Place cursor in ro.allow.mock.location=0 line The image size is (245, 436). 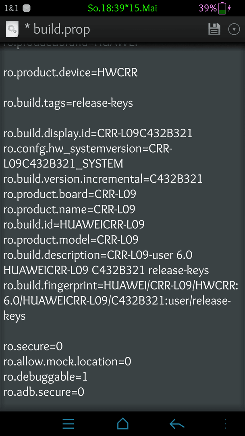(67, 361)
